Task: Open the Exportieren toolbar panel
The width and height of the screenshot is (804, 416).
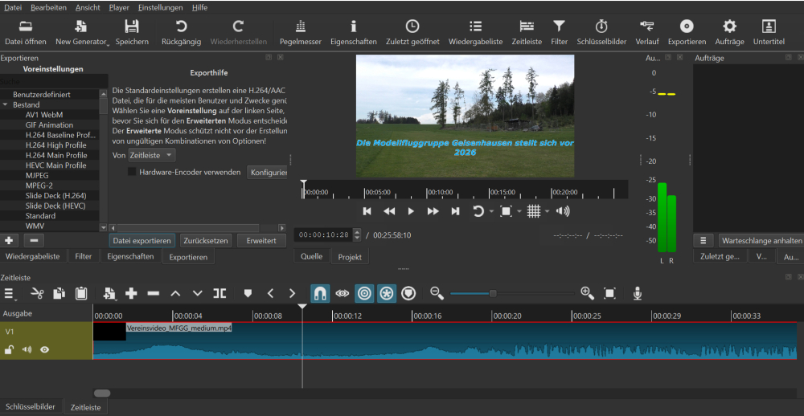Action: 687,33
